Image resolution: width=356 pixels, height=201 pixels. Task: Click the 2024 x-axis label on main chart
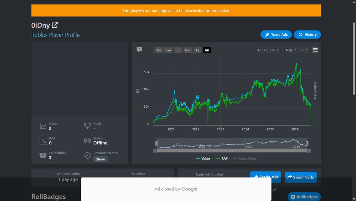pos(245,129)
